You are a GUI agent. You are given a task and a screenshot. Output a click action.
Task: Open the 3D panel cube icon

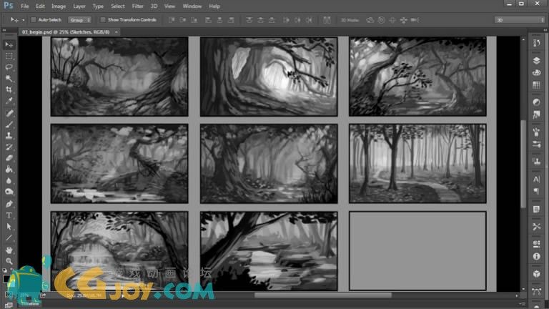pyautogui.click(x=536, y=274)
